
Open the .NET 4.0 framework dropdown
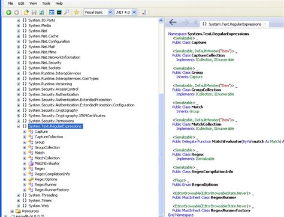[134, 13]
